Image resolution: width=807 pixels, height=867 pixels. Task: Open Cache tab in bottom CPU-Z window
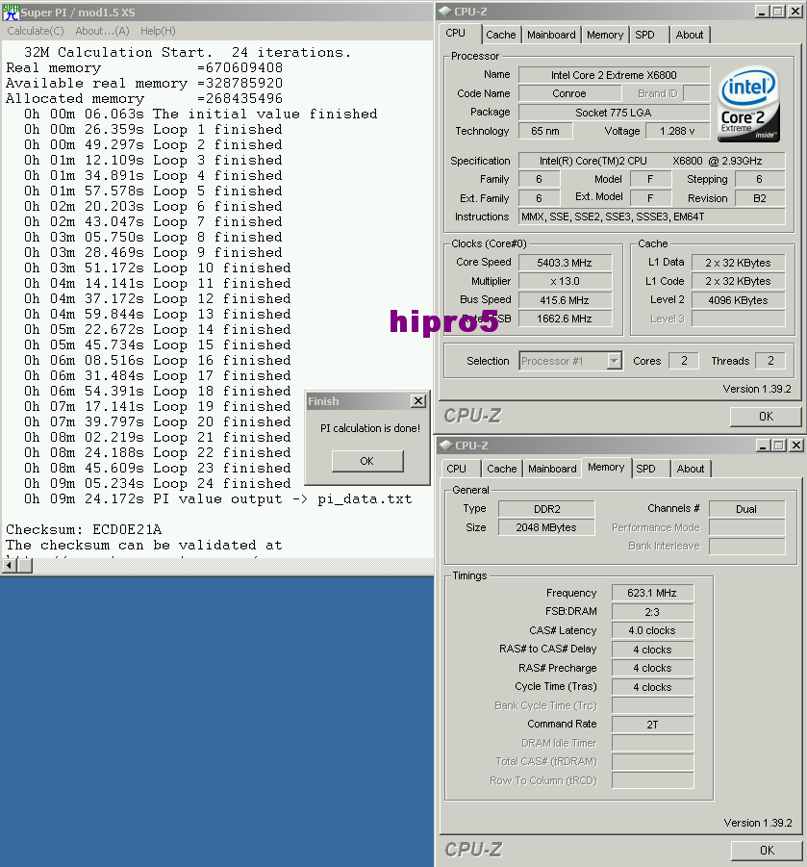502,469
